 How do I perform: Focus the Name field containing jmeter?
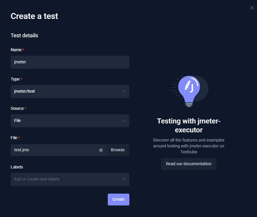pyautogui.click(x=70, y=62)
